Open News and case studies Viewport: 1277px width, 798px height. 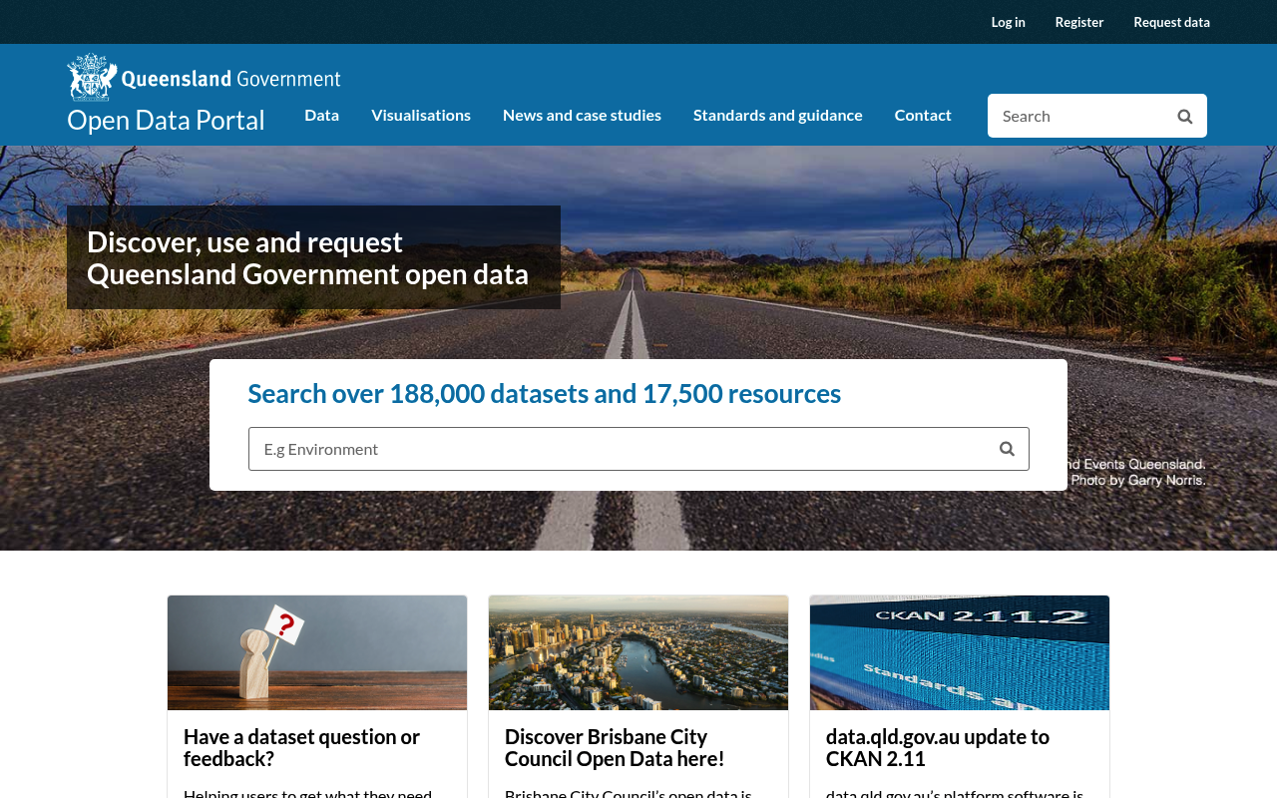click(x=582, y=115)
